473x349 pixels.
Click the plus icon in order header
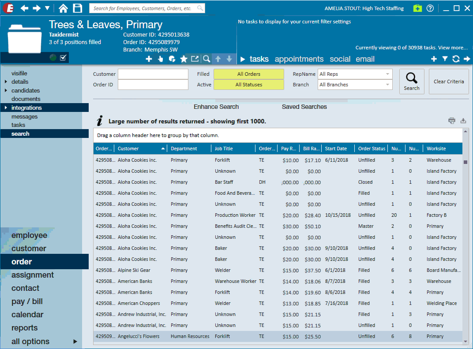coord(149,59)
